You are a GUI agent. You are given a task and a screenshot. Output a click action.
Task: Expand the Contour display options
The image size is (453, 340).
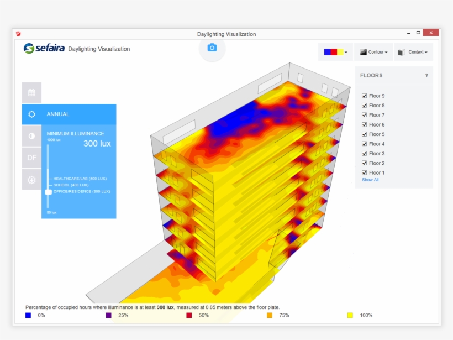tap(374, 51)
